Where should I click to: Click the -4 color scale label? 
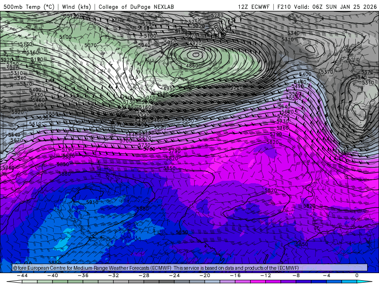[x=327, y=275]
